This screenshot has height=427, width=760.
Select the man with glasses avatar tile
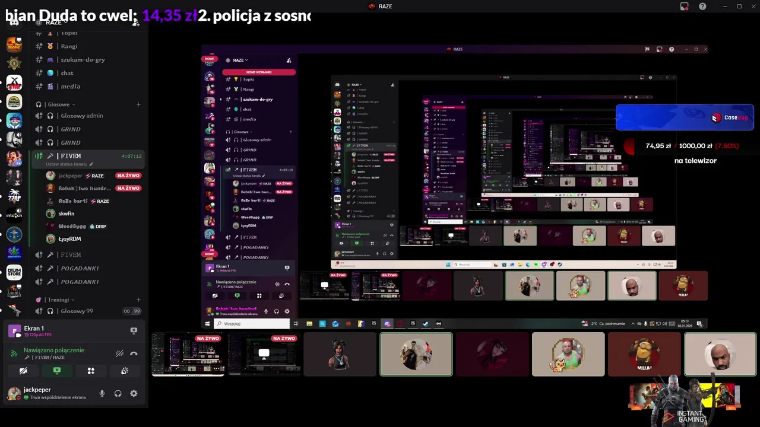[x=416, y=355]
